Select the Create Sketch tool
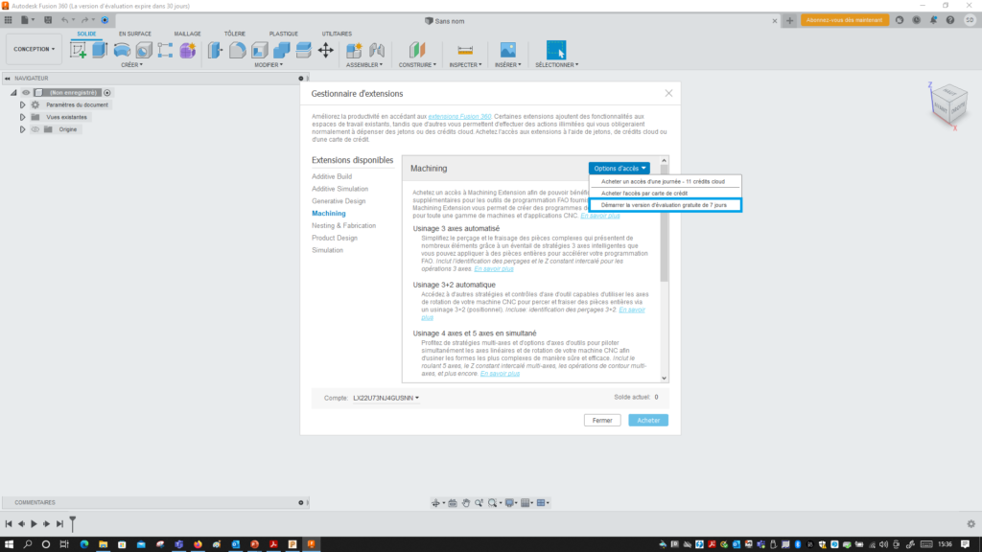982x552 pixels. coord(79,50)
